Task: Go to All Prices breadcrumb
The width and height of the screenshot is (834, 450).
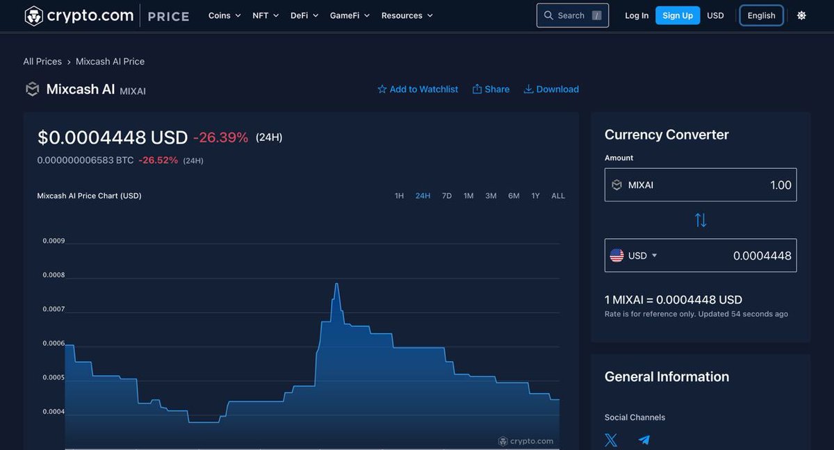Action: [x=42, y=61]
